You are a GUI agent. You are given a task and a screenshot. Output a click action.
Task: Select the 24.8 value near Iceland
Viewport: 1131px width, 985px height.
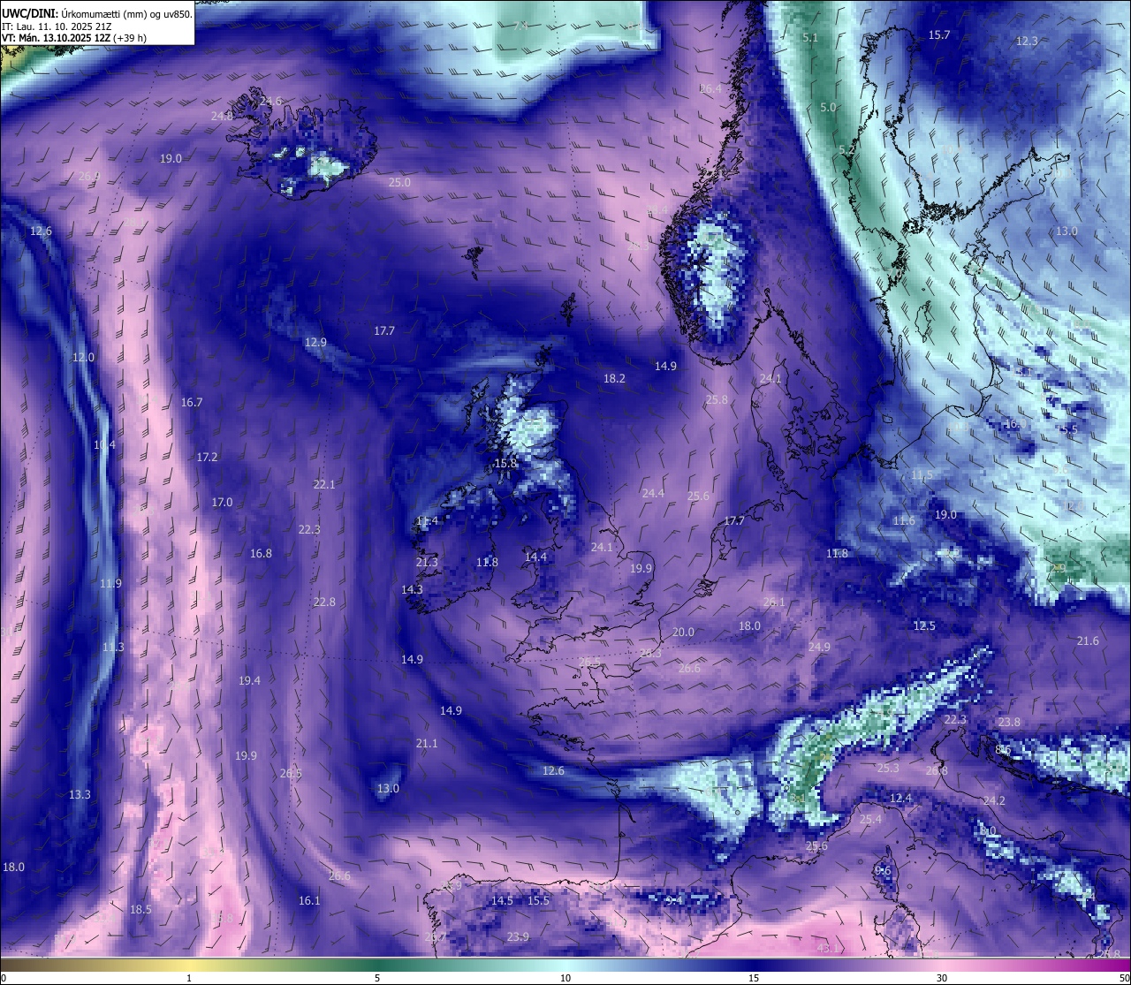pyautogui.click(x=222, y=117)
